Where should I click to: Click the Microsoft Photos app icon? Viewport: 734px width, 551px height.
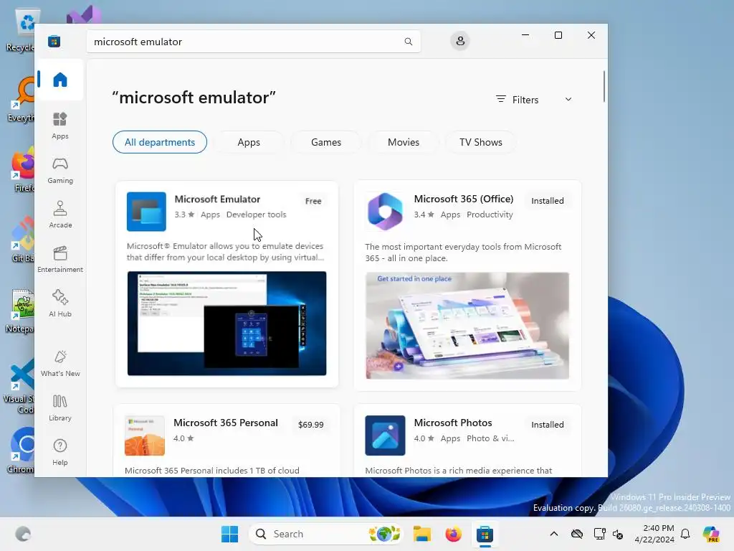385,435
